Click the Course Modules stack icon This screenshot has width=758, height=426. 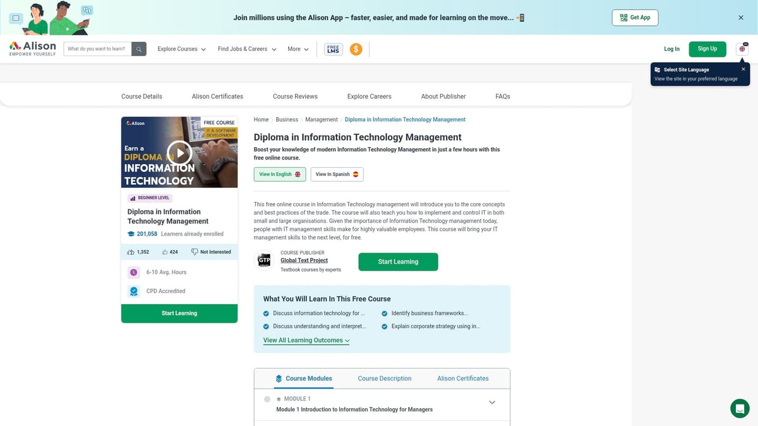click(x=279, y=379)
